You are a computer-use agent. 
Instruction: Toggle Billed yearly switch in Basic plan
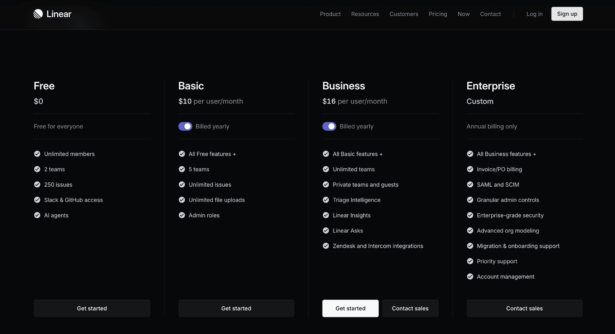point(185,126)
